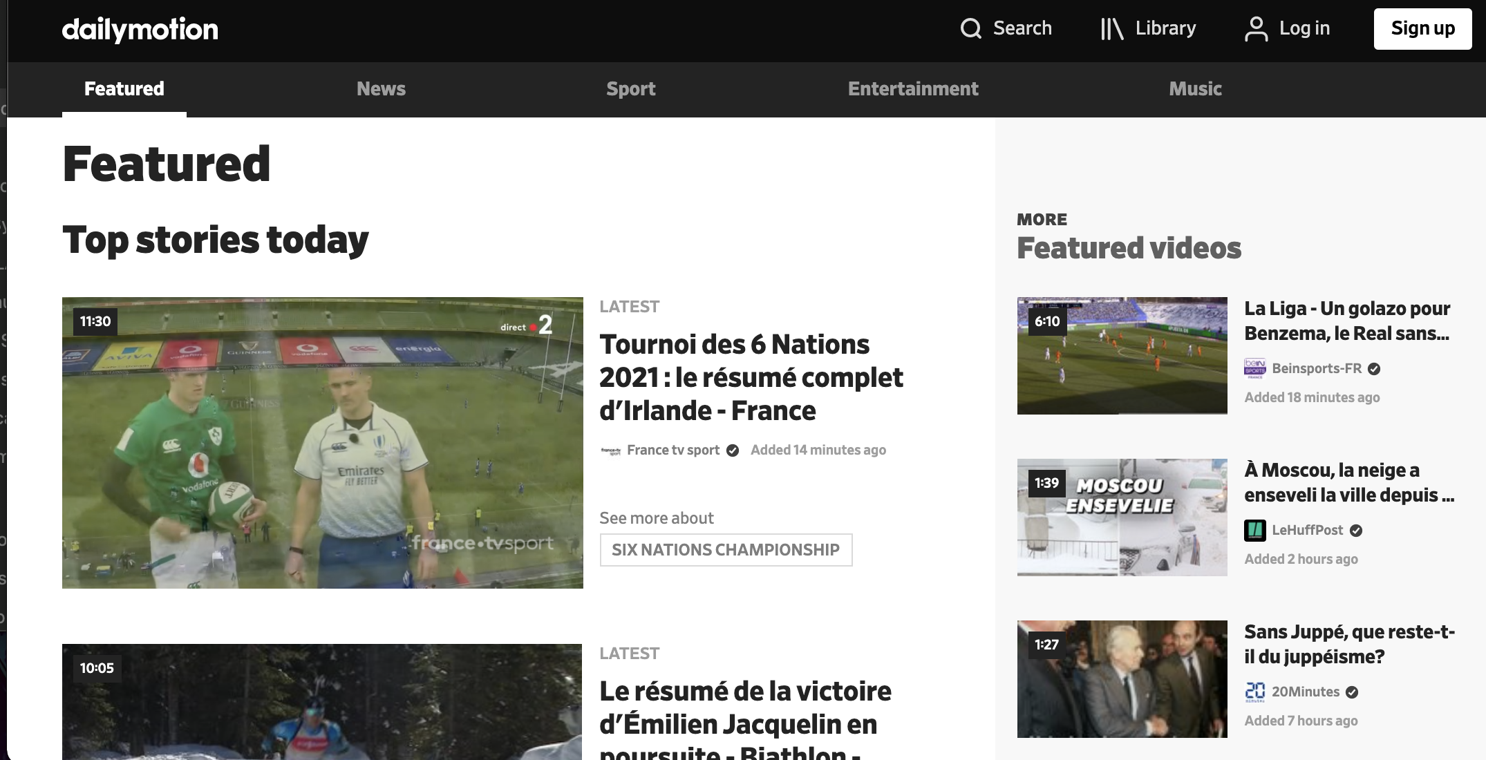Click the 20Minutes channel logo
Screen dimensions: 1486x760
[x=1254, y=692]
